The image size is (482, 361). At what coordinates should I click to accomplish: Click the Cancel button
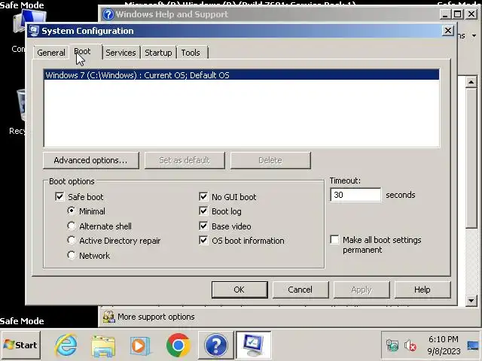click(300, 290)
